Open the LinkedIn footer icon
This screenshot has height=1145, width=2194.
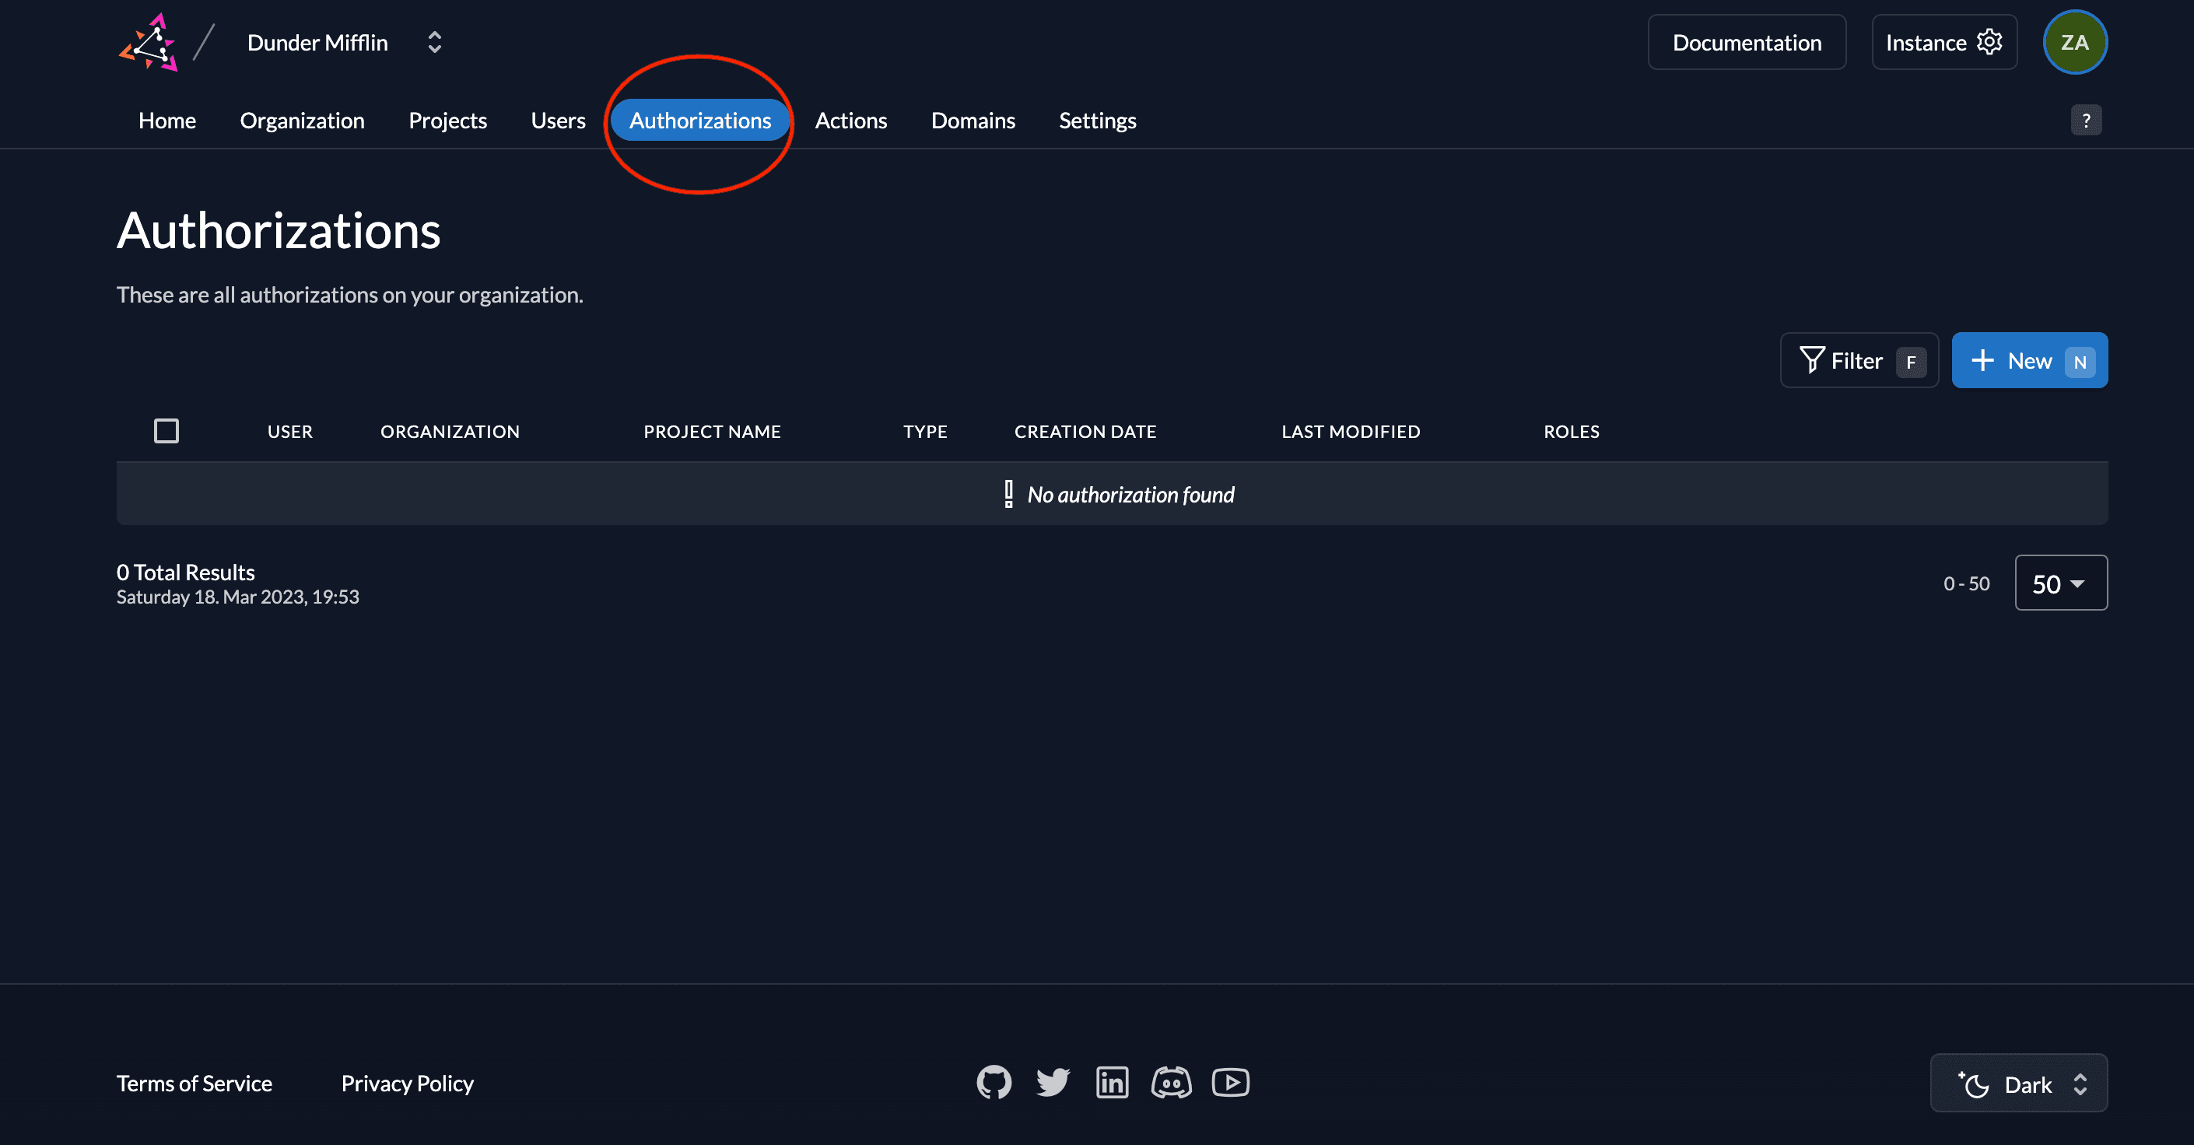1112,1082
